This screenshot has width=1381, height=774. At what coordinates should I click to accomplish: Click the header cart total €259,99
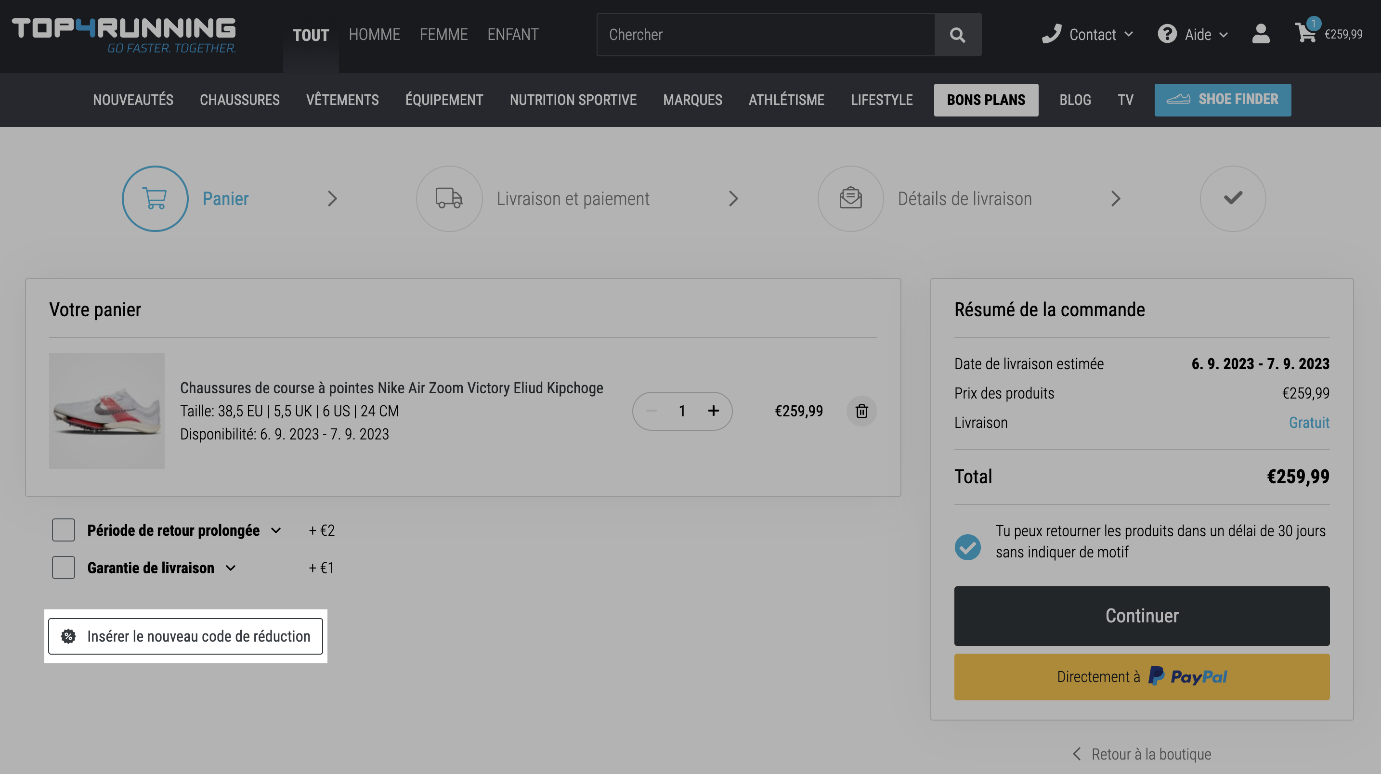coord(1343,34)
